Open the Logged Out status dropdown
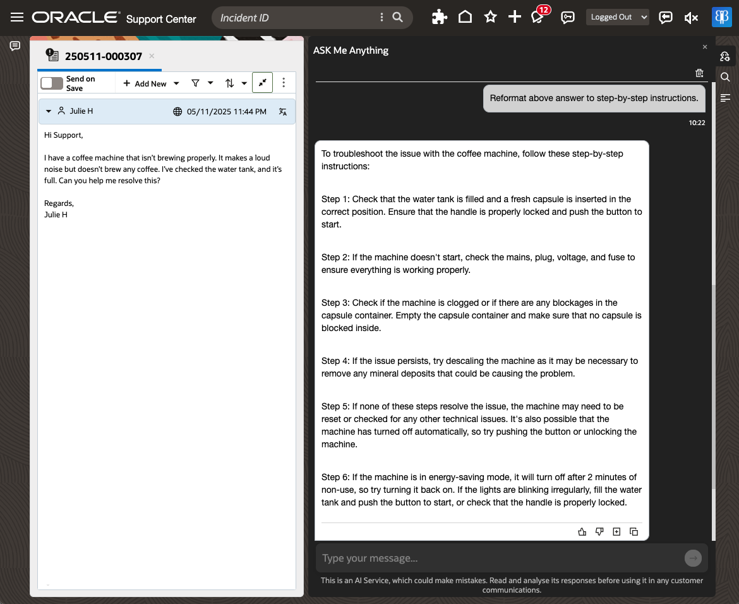 point(617,17)
